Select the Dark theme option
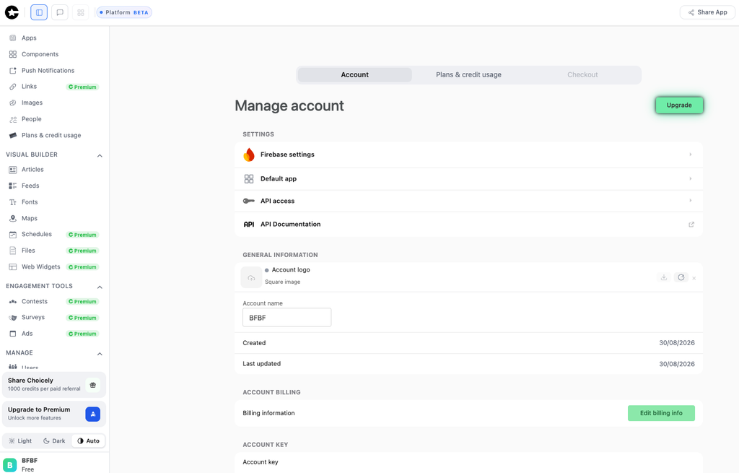Viewport: 739px width, 473px height. point(54,441)
